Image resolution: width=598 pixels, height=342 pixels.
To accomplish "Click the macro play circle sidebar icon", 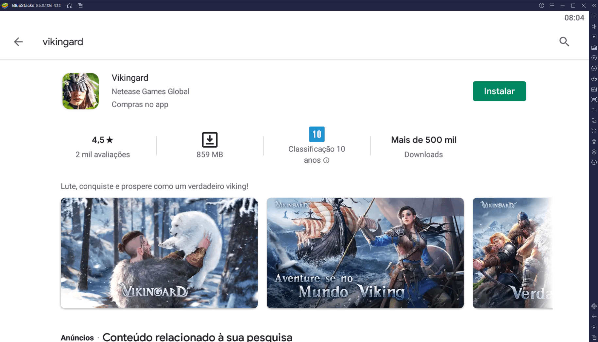I will tap(594, 58).
